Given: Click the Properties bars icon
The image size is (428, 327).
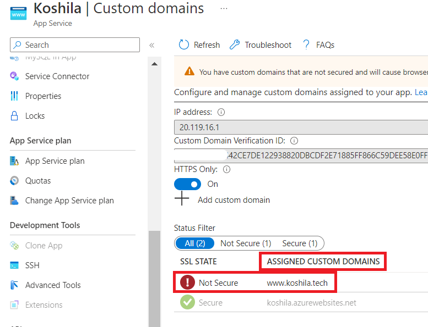Looking at the screenshot, I should [x=14, y=96].
